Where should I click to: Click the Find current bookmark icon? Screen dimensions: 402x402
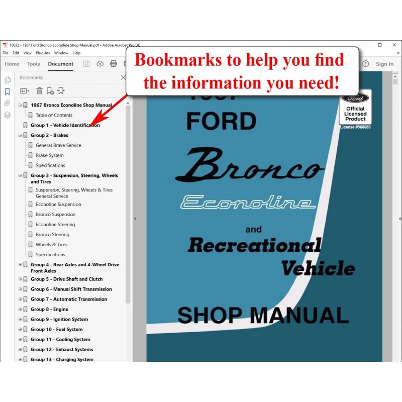tap(61, 91)
